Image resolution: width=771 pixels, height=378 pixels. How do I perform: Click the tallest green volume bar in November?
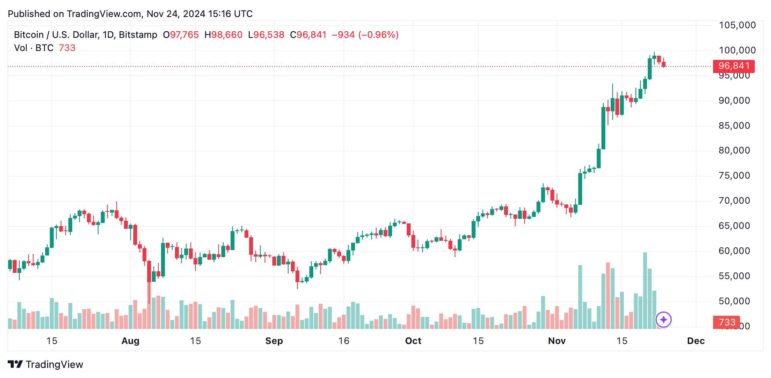click(645, 291)
